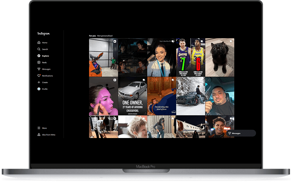
Task: Go to Home via the house icon
Action: pos(39,43)
